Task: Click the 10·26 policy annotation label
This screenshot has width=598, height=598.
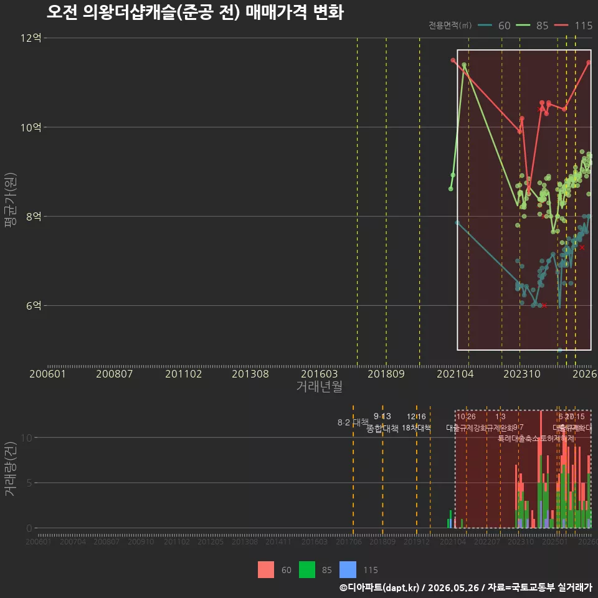Action: (x=466, y=417)
